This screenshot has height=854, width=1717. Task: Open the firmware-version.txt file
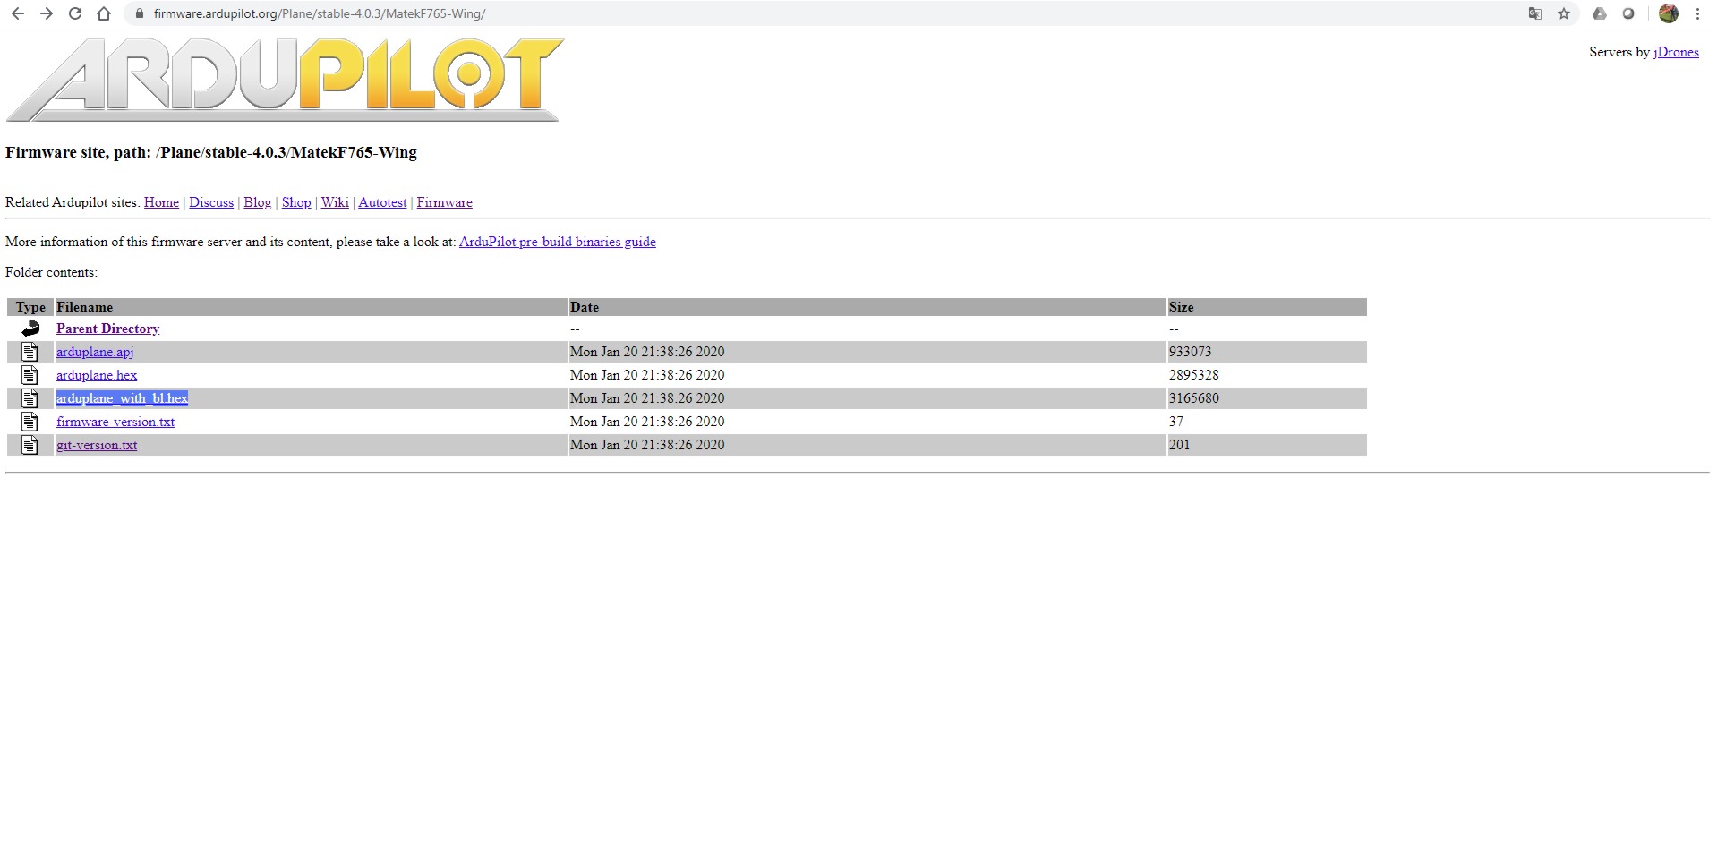click(x=115, y=422)
